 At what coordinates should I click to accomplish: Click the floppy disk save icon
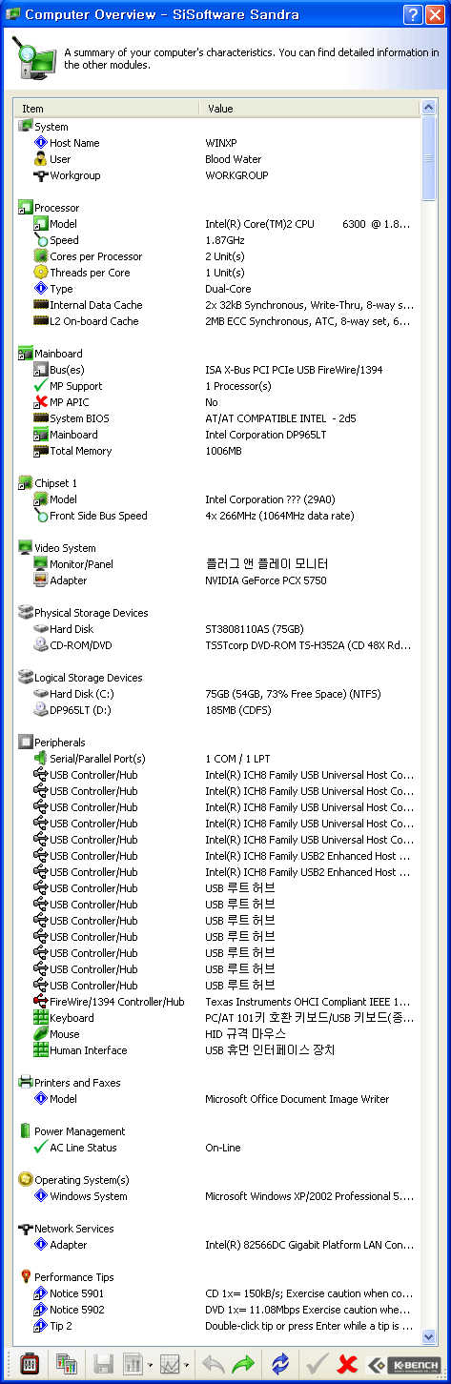point(103,1364)
